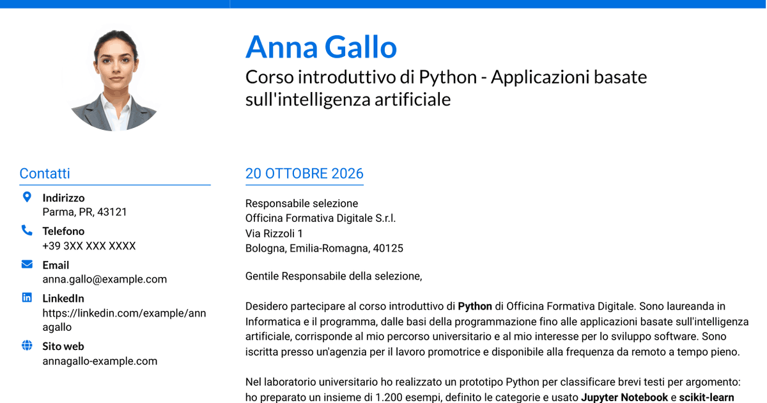Click the bold term scikit-learn
The height and width of the screenshot is (403, 767).
(706, 397)
